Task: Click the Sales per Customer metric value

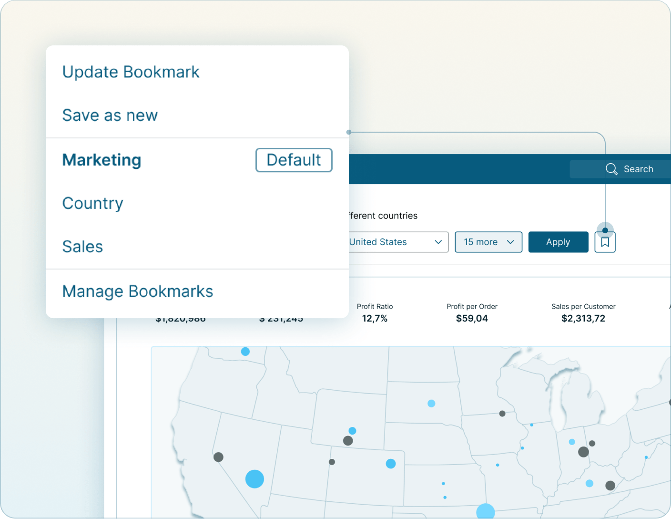Action: click(583, 318)
